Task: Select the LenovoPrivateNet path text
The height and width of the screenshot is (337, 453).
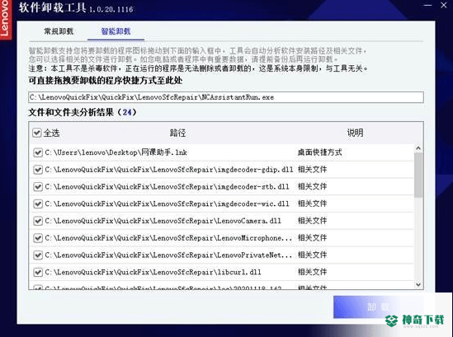Action: point(168,255)
